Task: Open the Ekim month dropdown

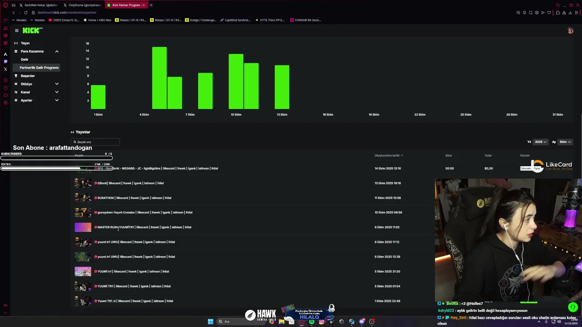Action: (565, 142)
